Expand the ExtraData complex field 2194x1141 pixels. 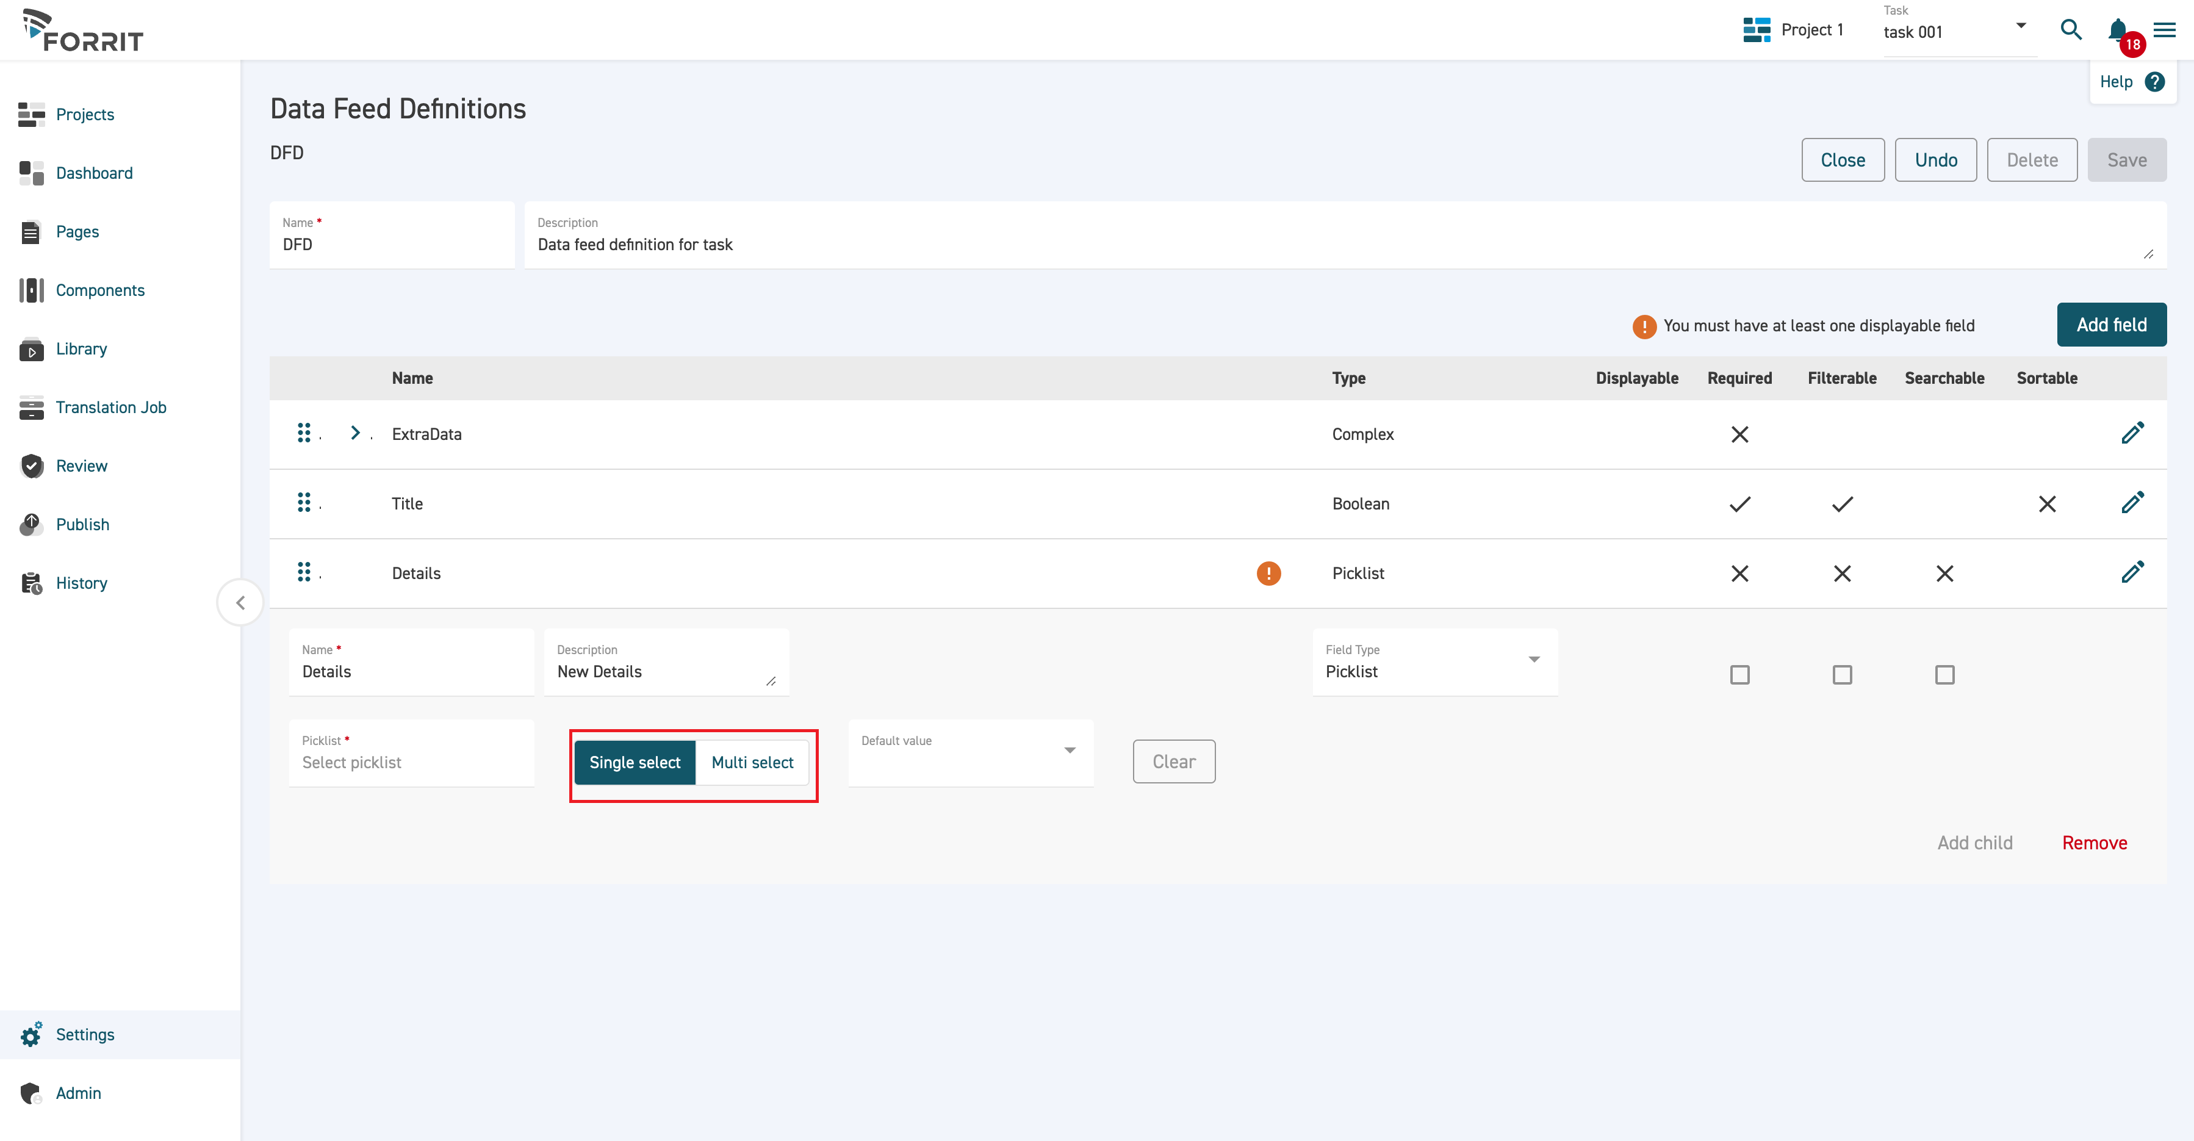[x=355, y=433]
